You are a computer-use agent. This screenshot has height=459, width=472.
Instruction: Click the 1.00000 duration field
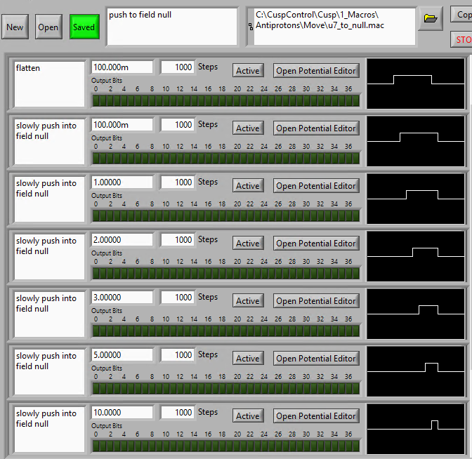122,182
